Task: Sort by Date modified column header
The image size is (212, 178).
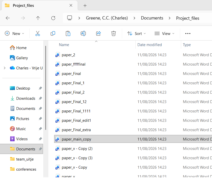Action: tap(150, 45)
